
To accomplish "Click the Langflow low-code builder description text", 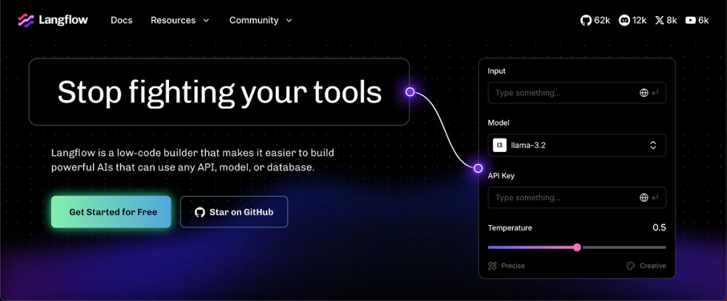I will tap(193, 160).
